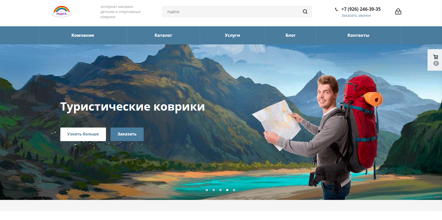The height and width of the screenshot is (220, 442).
Task: Select the third slider dot
Action: pos(220,190)
